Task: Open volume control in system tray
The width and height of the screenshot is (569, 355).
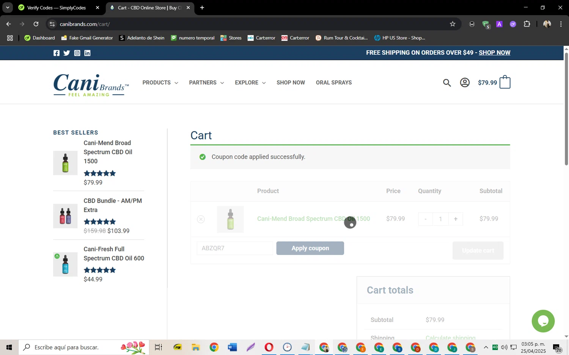Action: 504,347
